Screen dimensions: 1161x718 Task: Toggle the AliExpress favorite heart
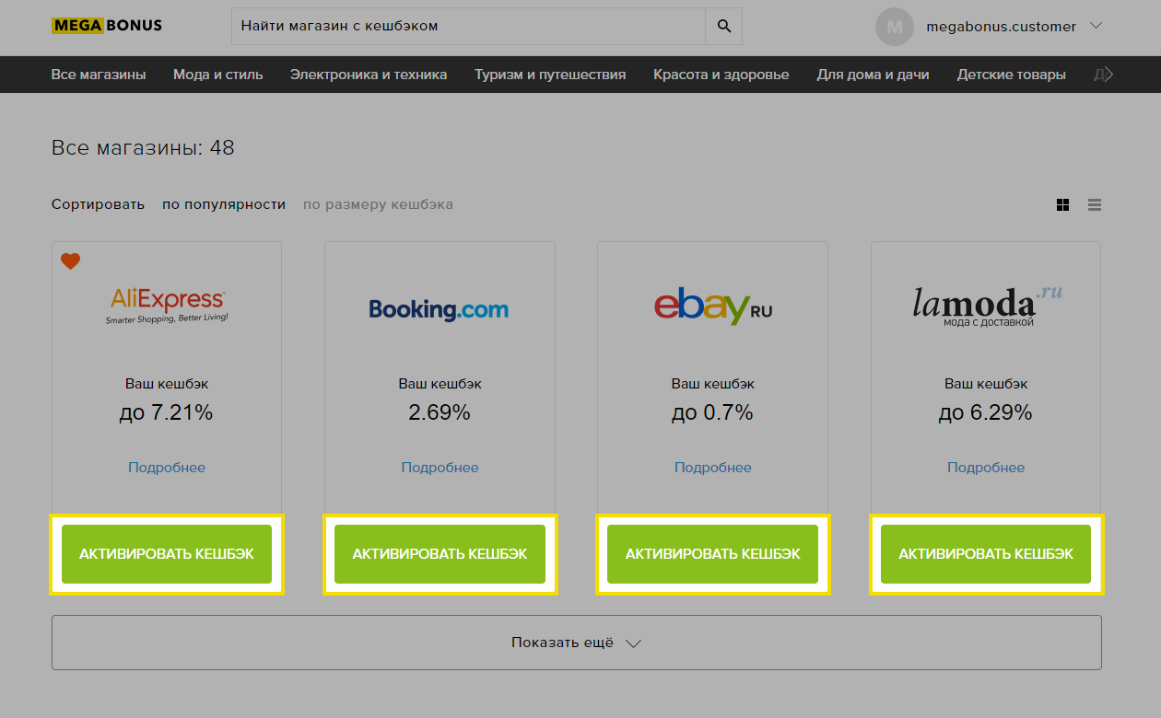pos(71,261)
